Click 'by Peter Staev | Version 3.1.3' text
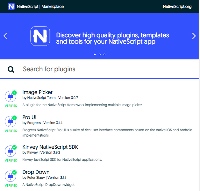 [x=44, y=178]
